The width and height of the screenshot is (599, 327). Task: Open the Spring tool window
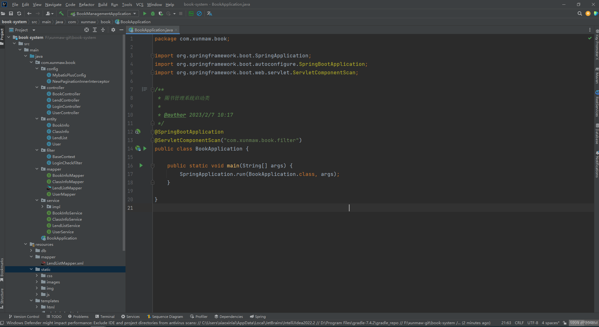257,316
